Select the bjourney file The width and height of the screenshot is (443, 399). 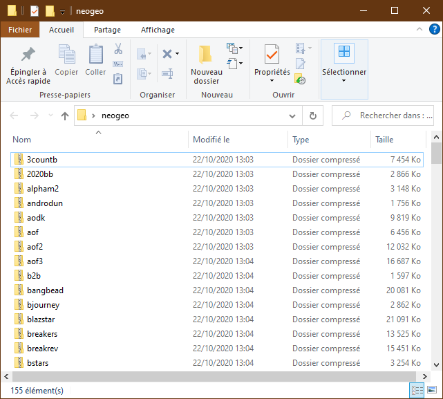217,305
